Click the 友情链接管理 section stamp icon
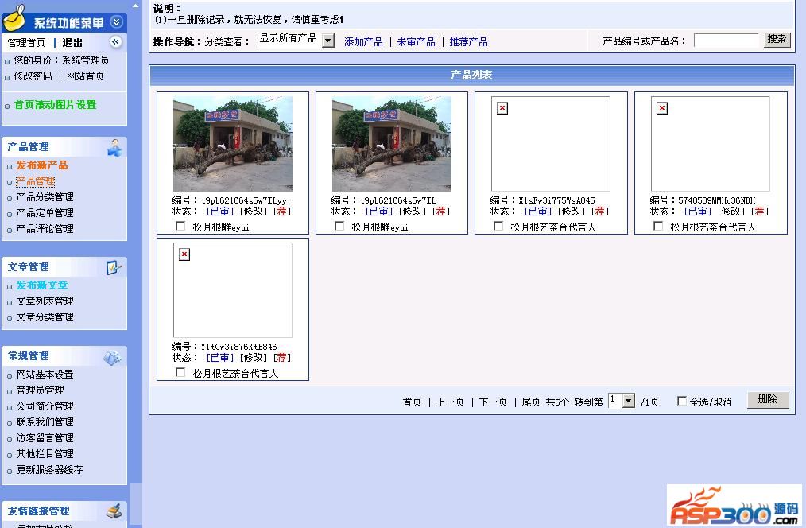The image size is (806, 528). pyautogui.click(x=114, y=511)
